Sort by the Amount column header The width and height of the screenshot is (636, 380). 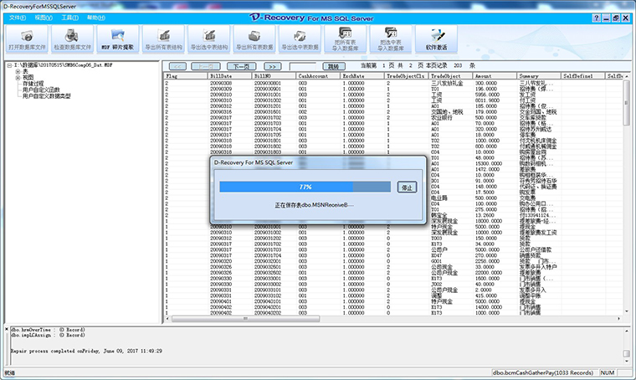coord(495,76)
